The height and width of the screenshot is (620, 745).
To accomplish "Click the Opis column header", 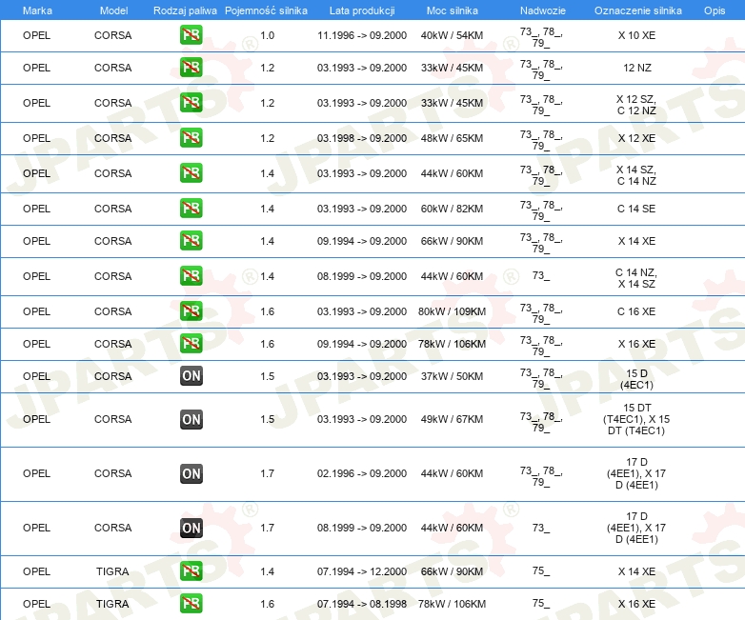I will pos(715,10).
